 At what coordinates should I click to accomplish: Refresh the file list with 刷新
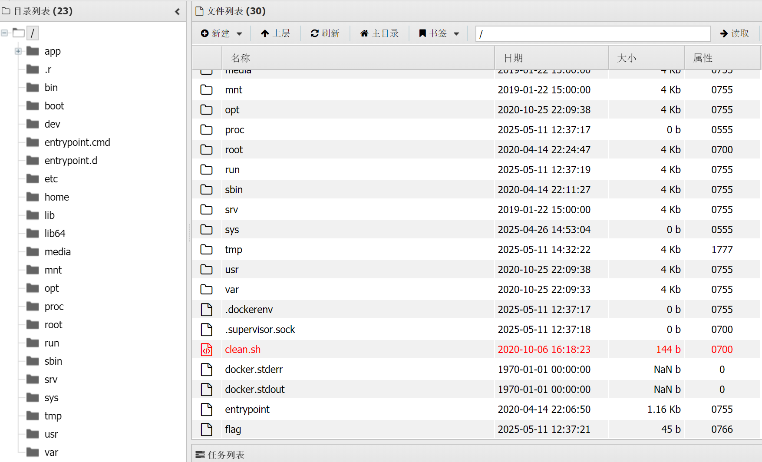pyautogui.click(x=325, y=33)
